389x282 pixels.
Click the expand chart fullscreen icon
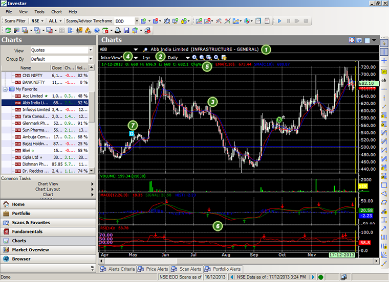[352, 40]
